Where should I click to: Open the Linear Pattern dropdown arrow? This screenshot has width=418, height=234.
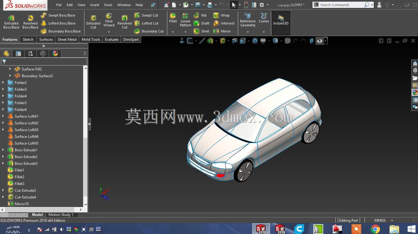pyautogui.click(x=185, y=32)
